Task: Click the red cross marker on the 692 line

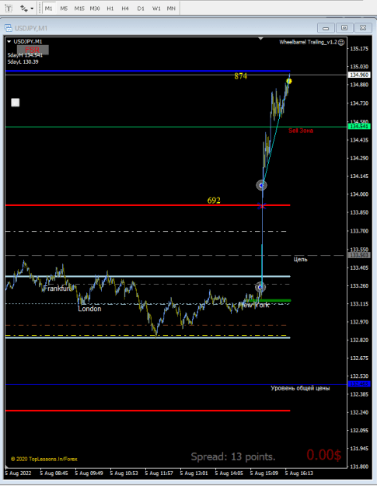Action: [x=262, y=206]
